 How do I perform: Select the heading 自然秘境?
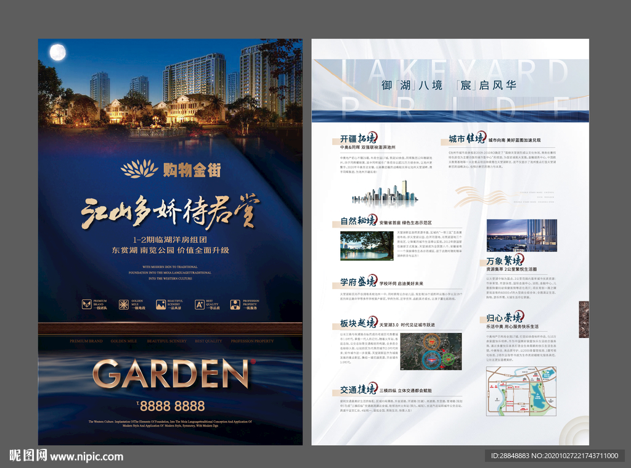click(359, 220)
